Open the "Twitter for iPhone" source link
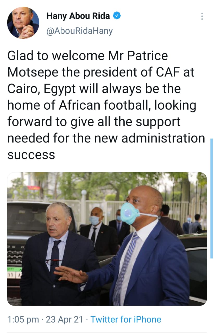The height and width of the screenshot is (334, 214). click(126, 319)
